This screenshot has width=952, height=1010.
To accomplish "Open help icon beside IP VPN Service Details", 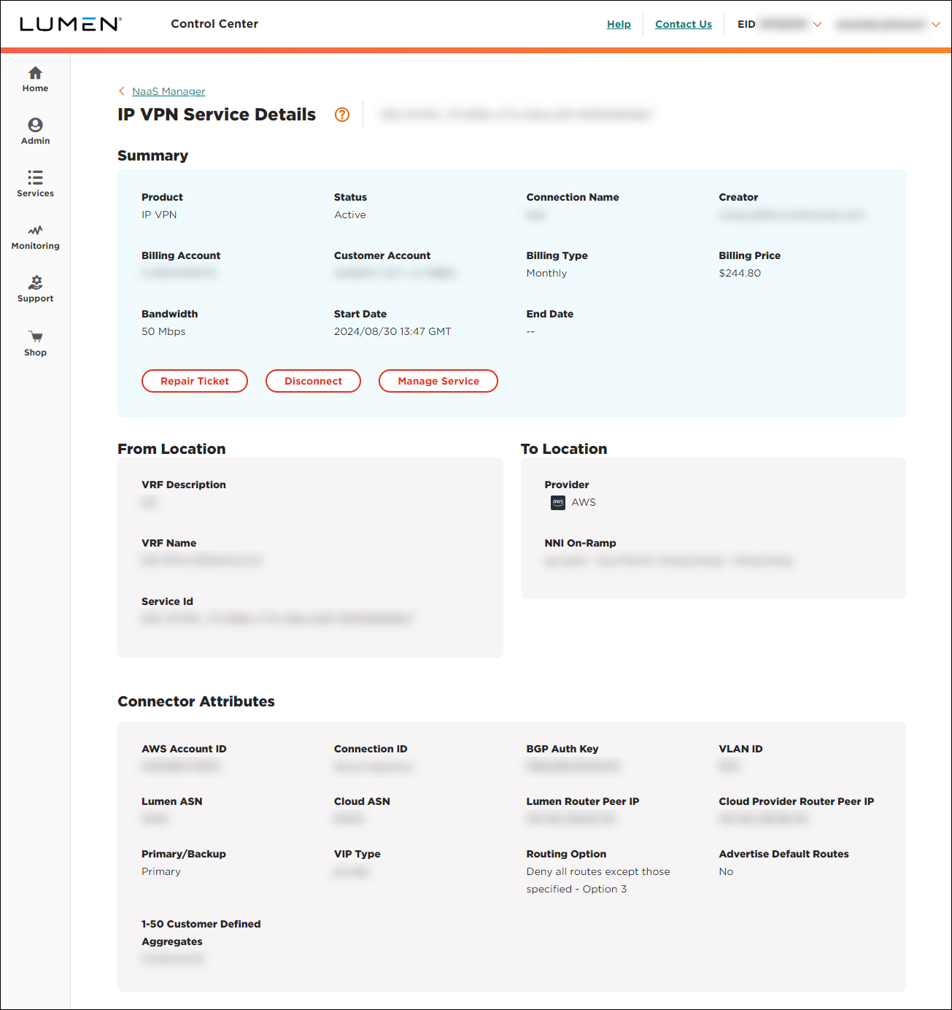I will click(342, 115).
